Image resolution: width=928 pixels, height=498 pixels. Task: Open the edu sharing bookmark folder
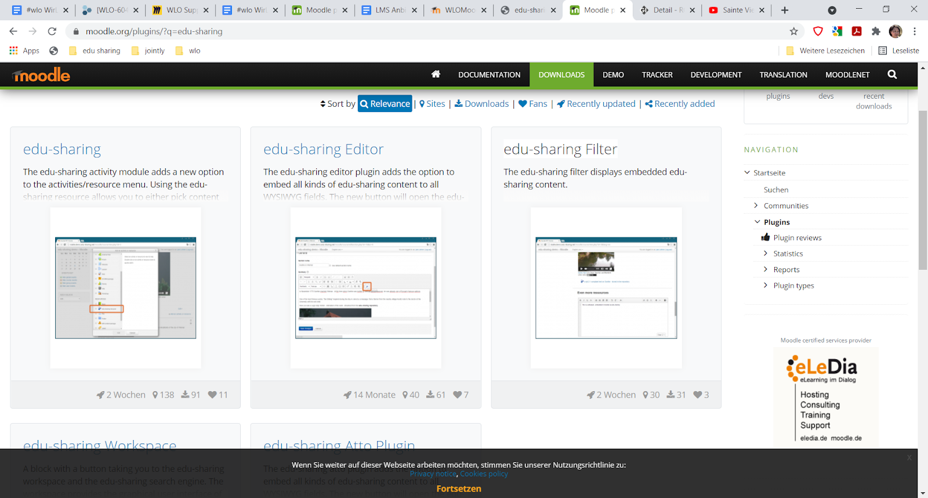coord(95,50)
